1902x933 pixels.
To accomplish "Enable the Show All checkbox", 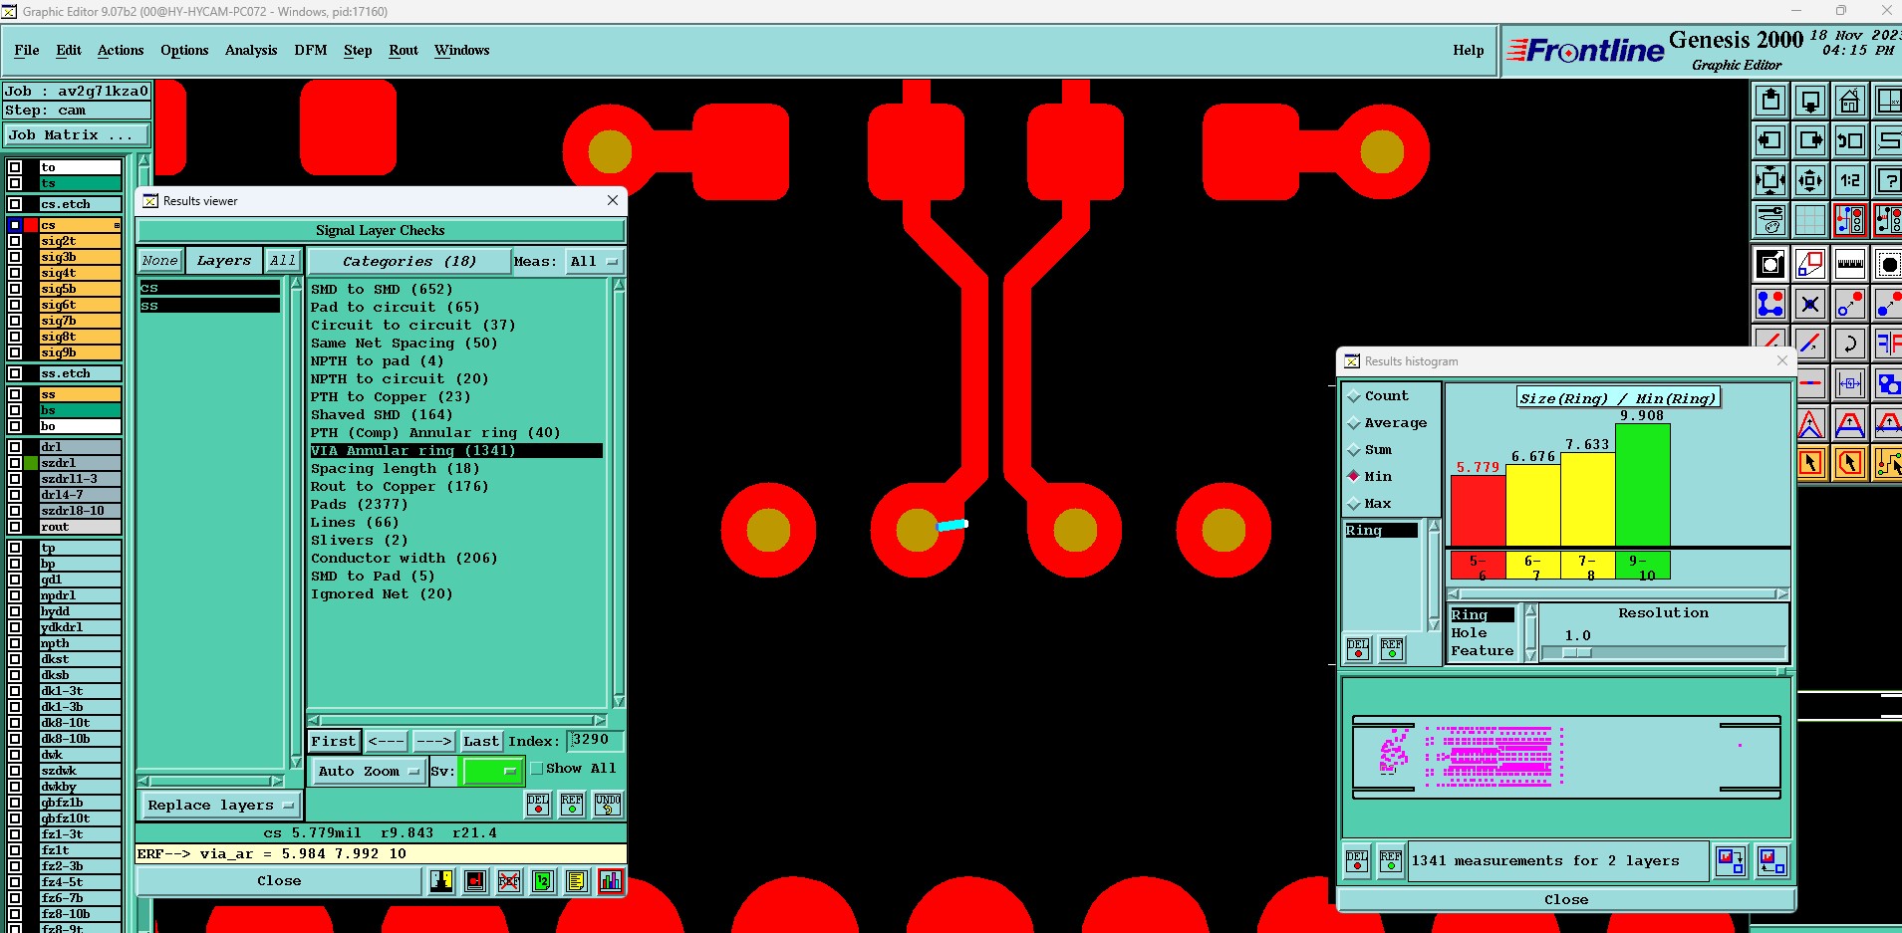I will tap(537, 768).
